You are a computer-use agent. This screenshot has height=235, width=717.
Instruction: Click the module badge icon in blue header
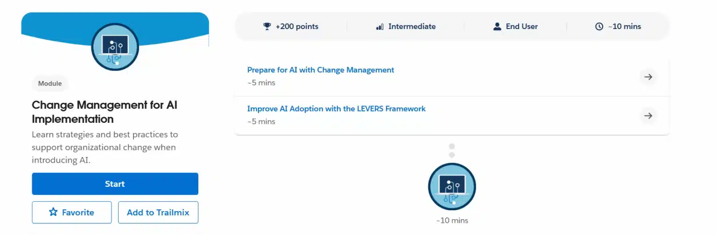click(115, 47)
